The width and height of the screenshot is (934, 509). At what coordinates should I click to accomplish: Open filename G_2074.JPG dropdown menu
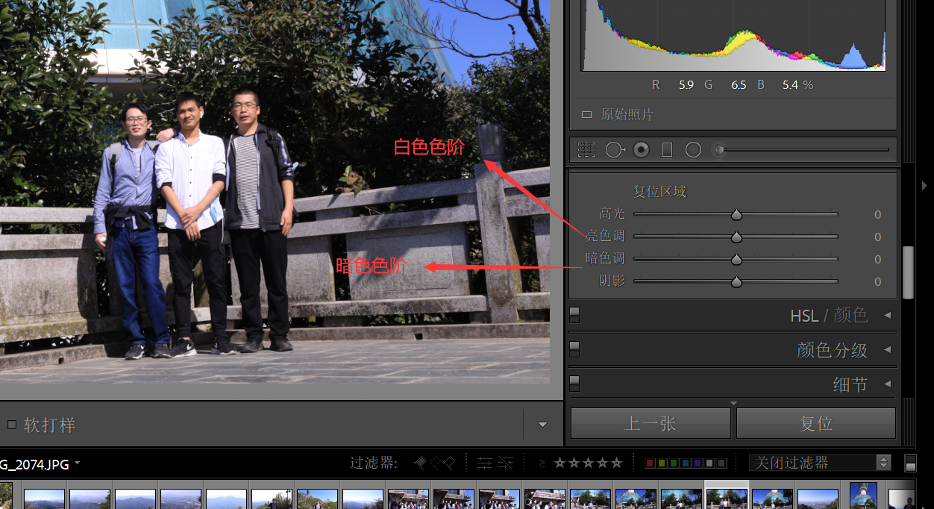tap(77, 463)
